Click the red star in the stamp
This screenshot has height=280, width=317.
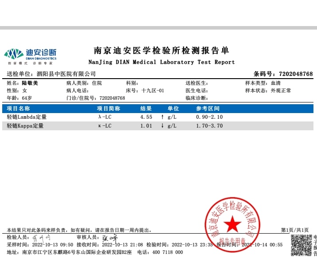[x=232, y=225]
